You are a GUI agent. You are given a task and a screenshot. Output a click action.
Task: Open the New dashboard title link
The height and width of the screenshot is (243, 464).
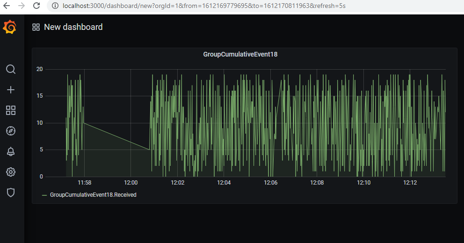[73, 27]
